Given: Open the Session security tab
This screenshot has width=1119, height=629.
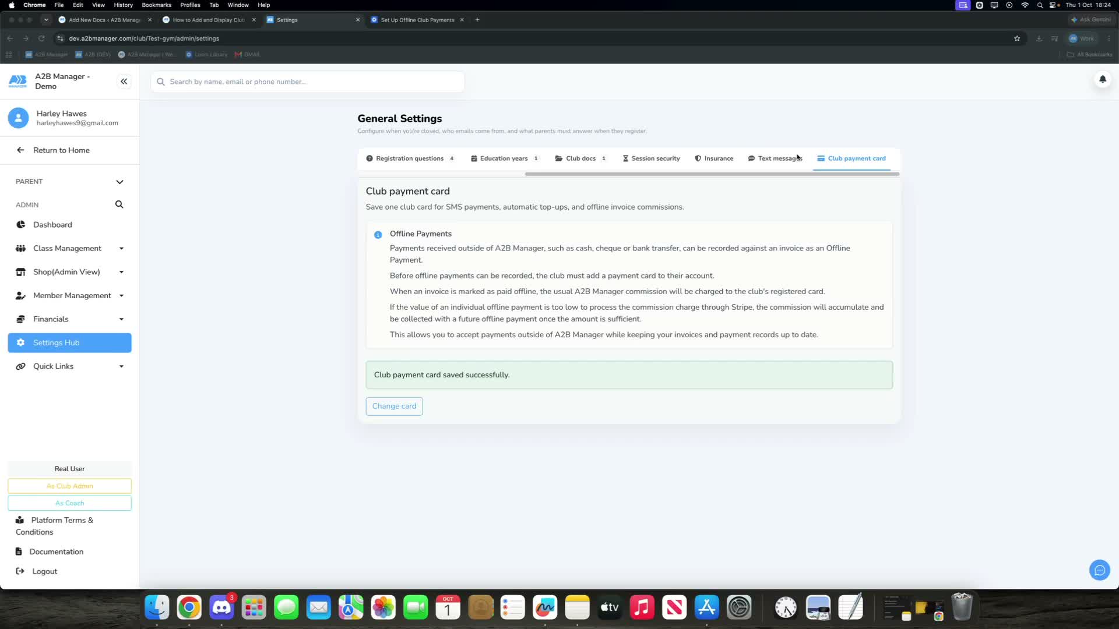Looking at the screenshot, I should pos(651,158).
